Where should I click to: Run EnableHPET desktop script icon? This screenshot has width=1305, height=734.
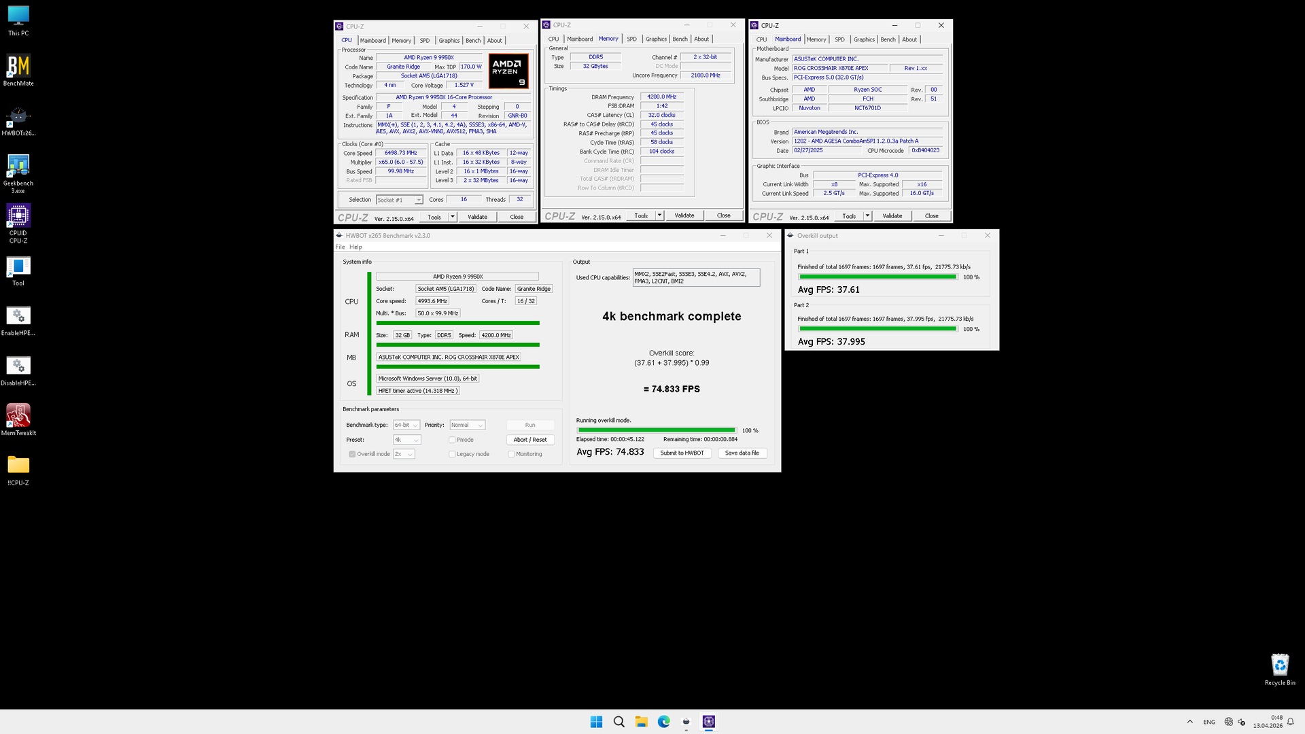(18, 321)
